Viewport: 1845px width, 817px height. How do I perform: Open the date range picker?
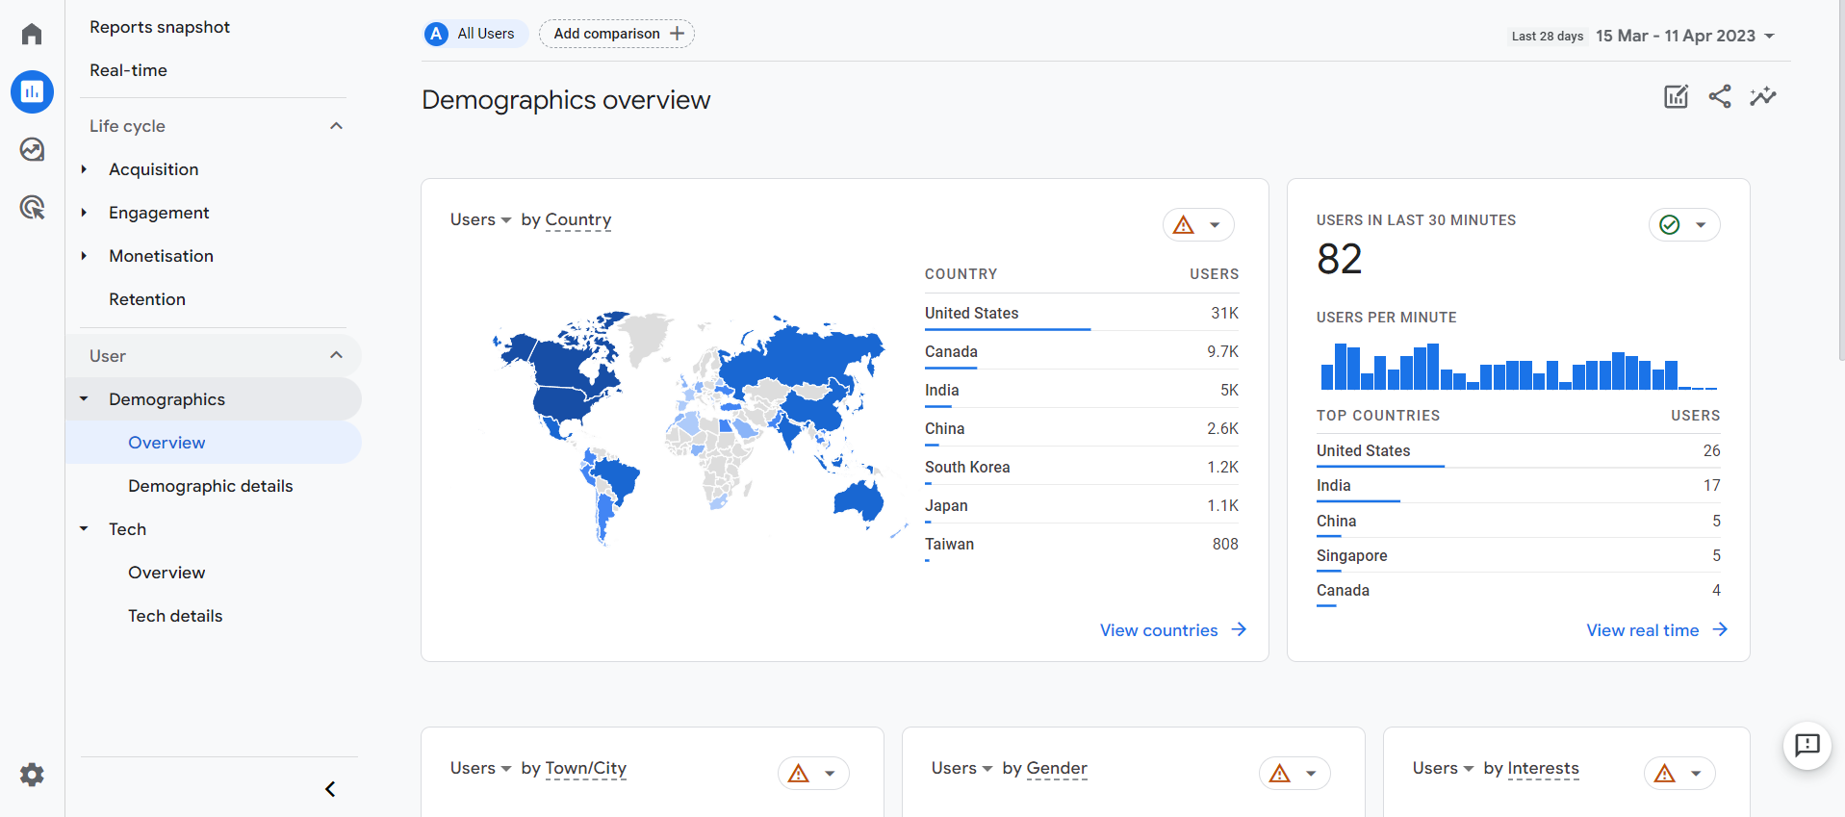pos(1684,36)
